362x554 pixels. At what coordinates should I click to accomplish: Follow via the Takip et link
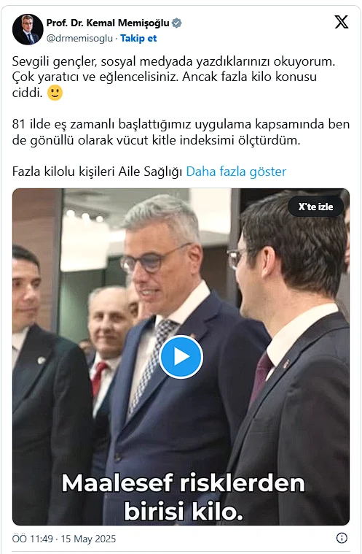[x=138, y=38]
